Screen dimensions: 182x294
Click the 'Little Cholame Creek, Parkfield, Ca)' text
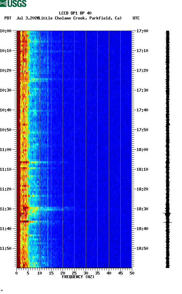coord(80,18)
